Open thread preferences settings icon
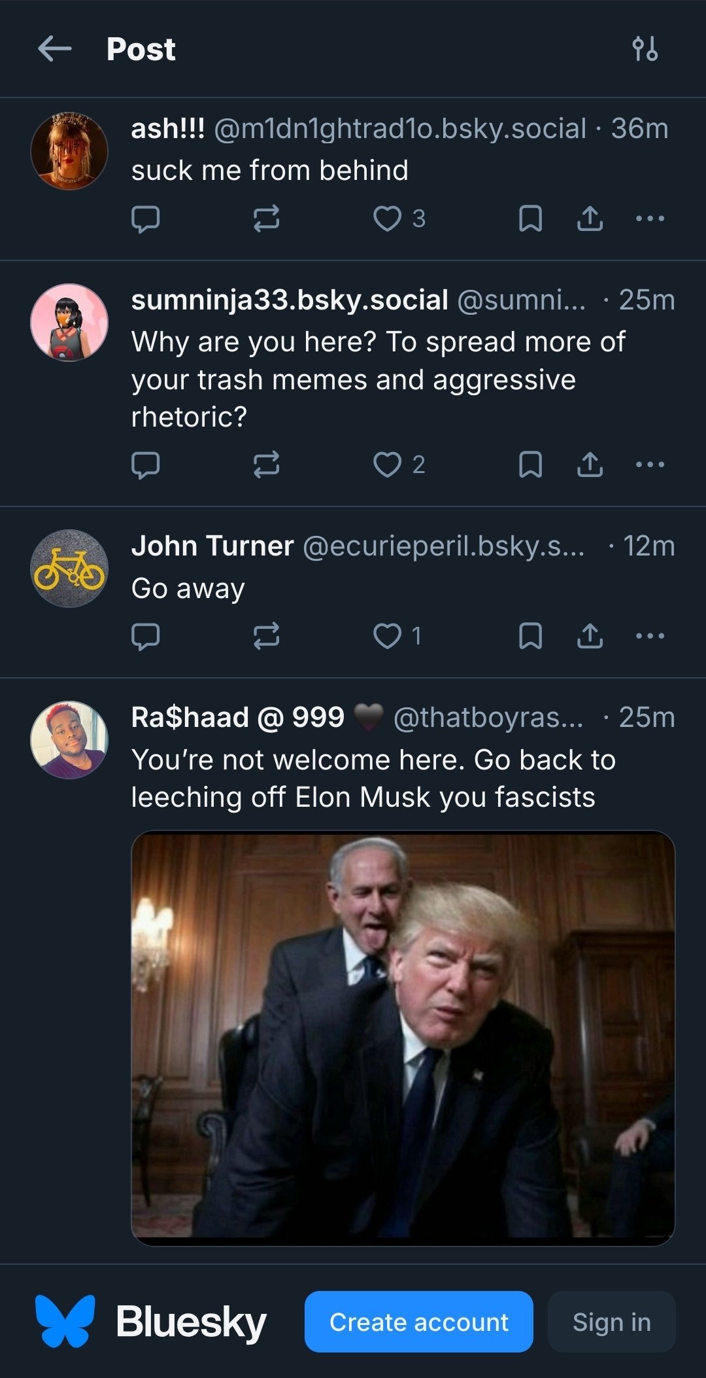 pos(645,49)
